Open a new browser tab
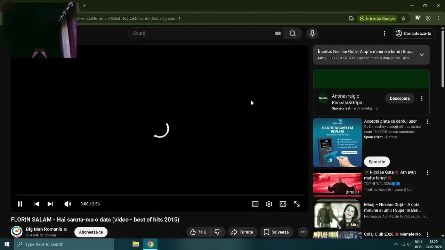Viewport: 445px width, 250px height. click(84, 6)
